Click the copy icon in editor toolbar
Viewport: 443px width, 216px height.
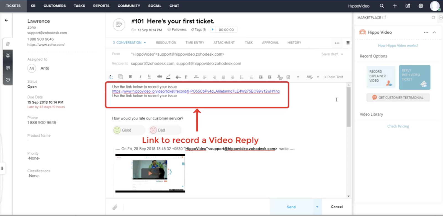tap(120, 77)
